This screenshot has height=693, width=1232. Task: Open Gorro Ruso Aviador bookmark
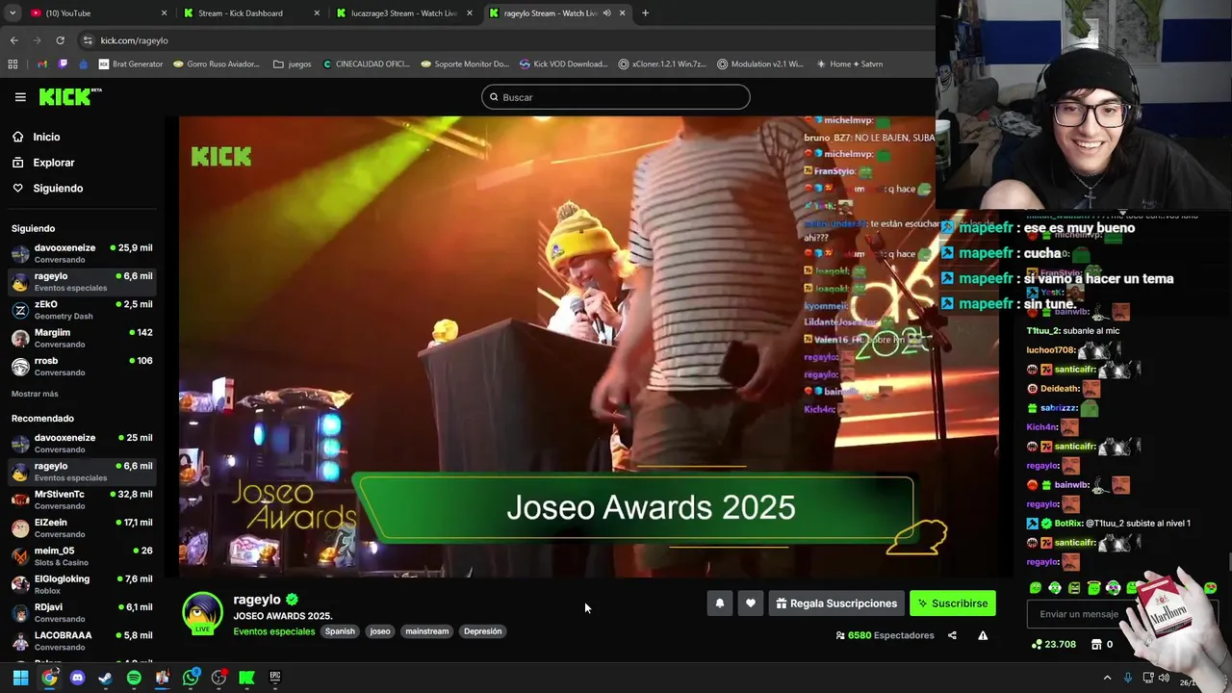click(x=217, y=64)
